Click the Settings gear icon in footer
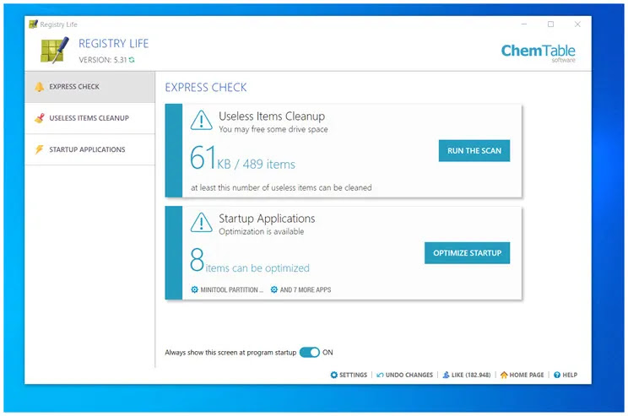The image size is (628, 416). (x=334, y=375)
